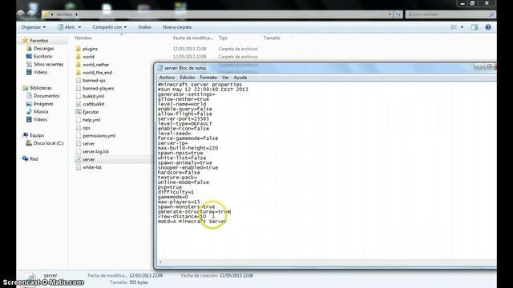This screenshot has height=288, width=513.
Task: Select the banned-players file
Action: point(98,88)
